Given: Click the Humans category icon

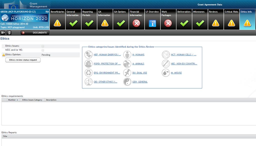Looking at the screenshot, I should pos(127,54).
